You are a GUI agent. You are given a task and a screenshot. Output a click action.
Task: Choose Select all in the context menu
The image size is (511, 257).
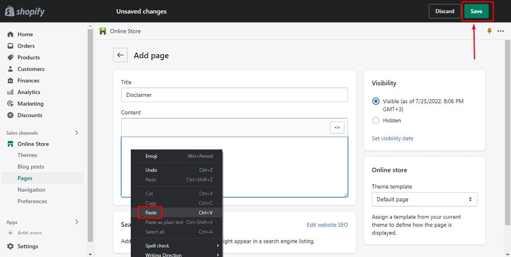[177, 231]
